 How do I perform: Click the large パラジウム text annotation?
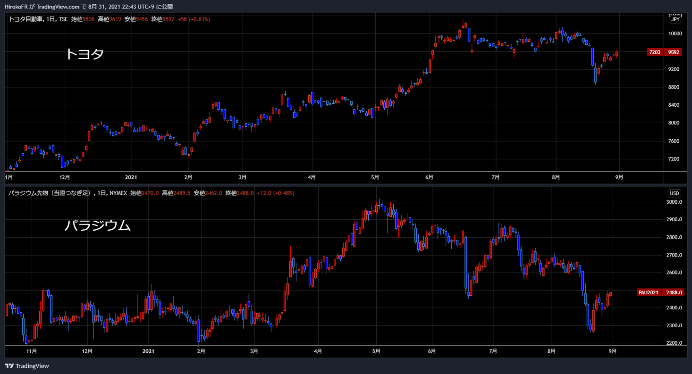(x=97, y=226)
